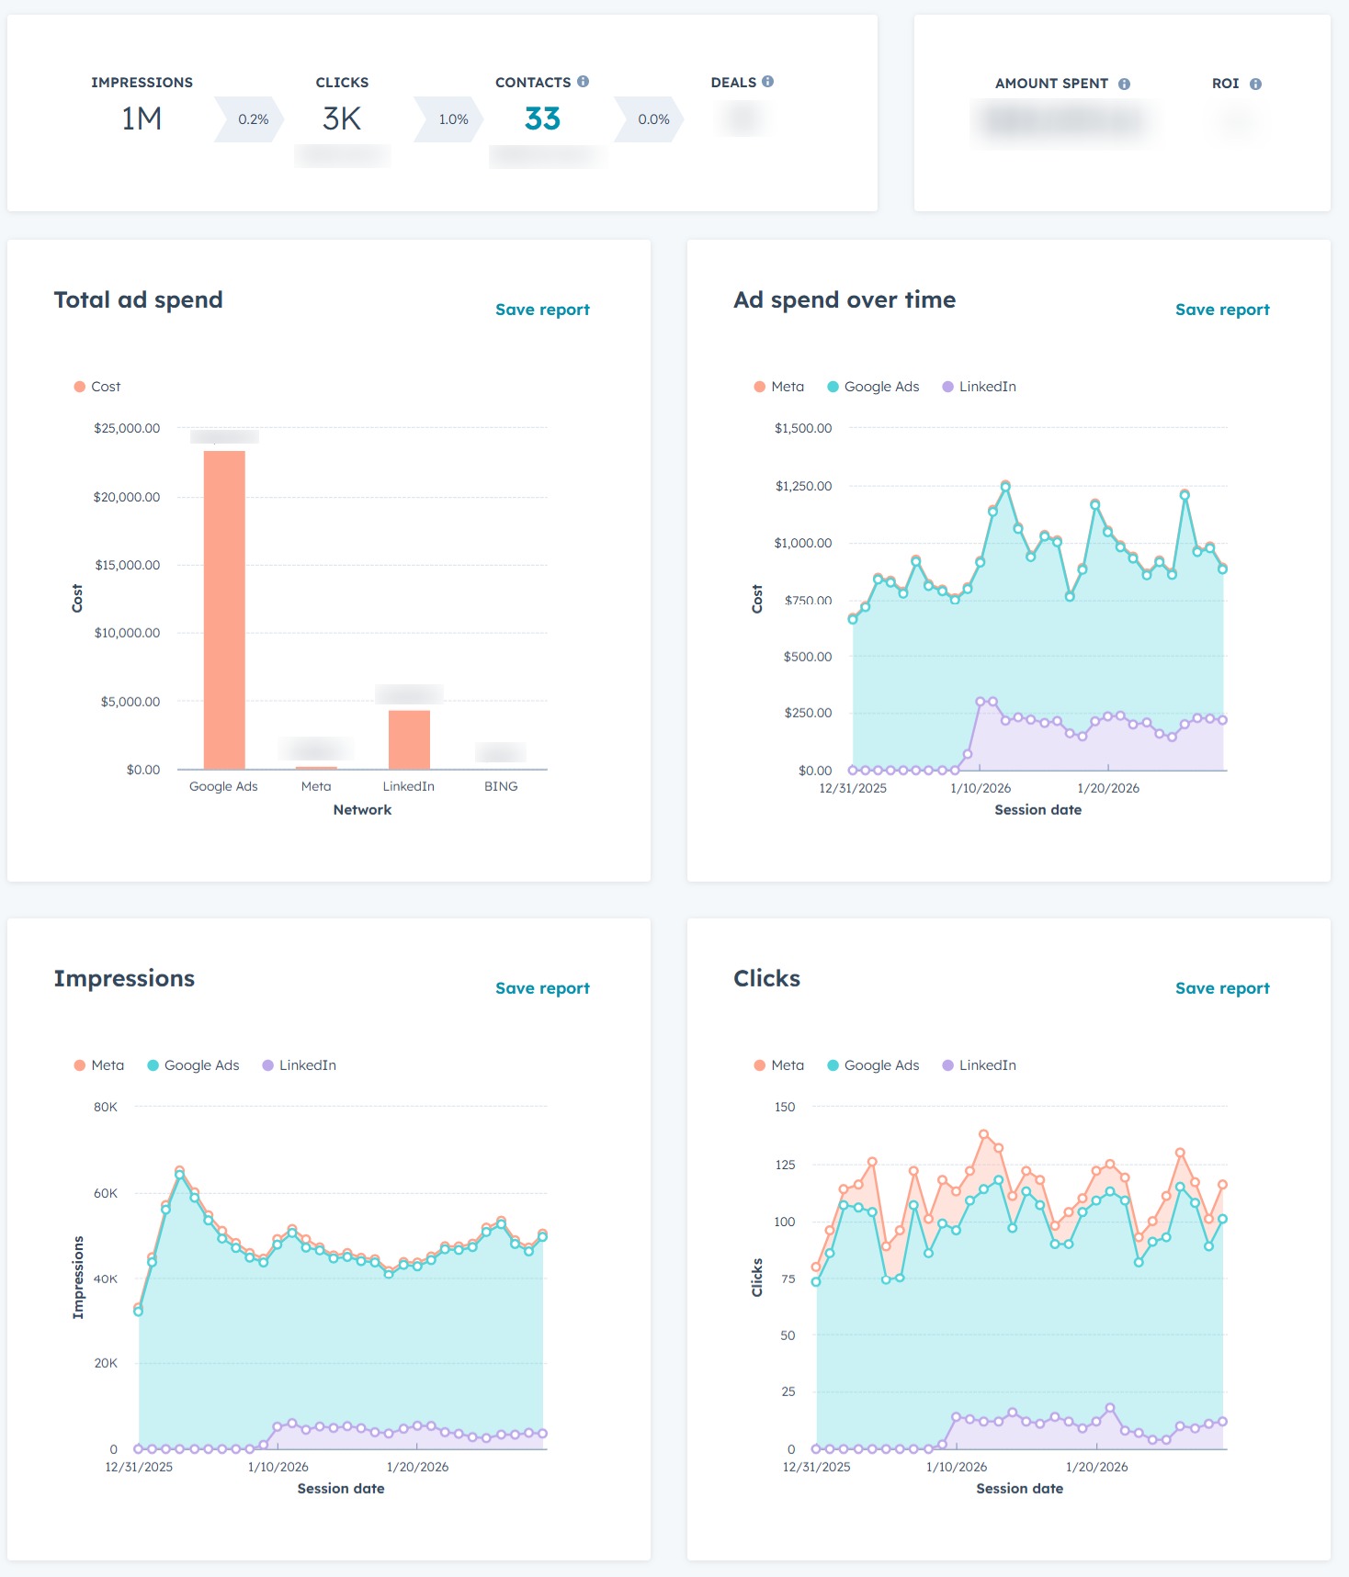This screenshot has height=1577, width=1349.
Task: Save the Impressions report
Action: click(x=542, y=988)
